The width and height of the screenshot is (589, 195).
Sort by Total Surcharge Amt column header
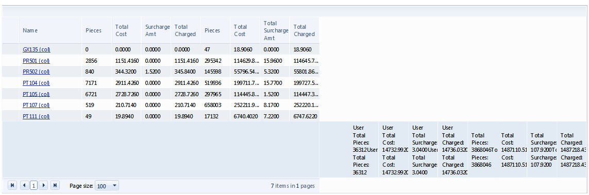276,30
